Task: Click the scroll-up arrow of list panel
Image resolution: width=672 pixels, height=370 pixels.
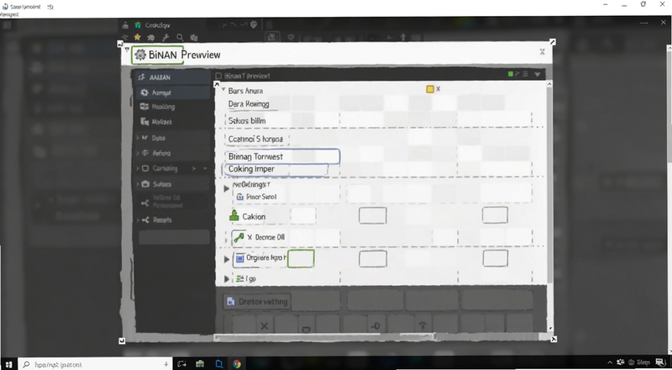Action: tap(549, 84)
